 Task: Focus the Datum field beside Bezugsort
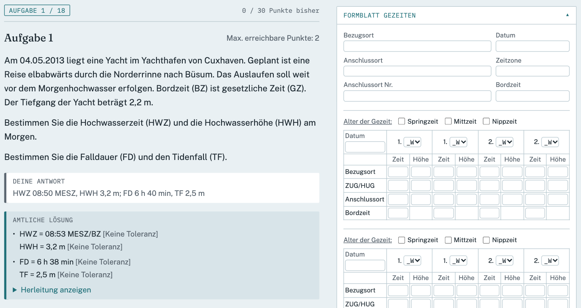(533, 46)
